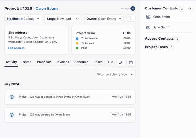
Task: Expand Filter by activity type dropdown
Action: click(x=115, y=74)
